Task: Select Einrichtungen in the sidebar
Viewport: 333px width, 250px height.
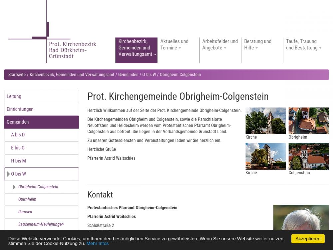Action: (20, 109)
